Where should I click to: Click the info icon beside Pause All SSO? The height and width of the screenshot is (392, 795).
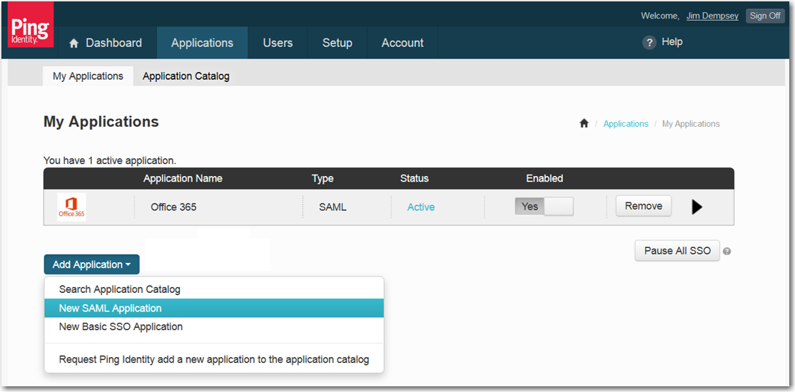726,252
